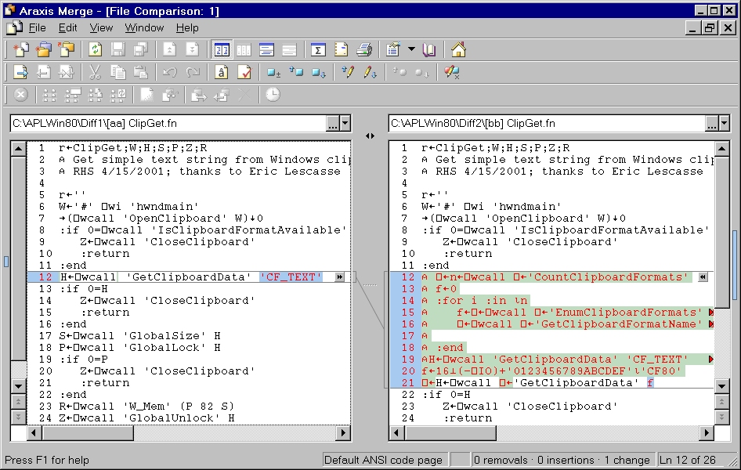The height and width of the screenshot is (470, 741).
Task: Click the left file path input field
Action: [168, 123]
